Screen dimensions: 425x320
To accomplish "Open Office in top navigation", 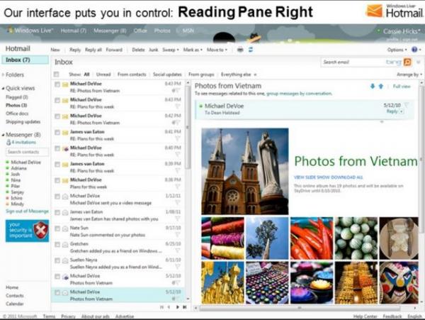I will tap(140, 31).
